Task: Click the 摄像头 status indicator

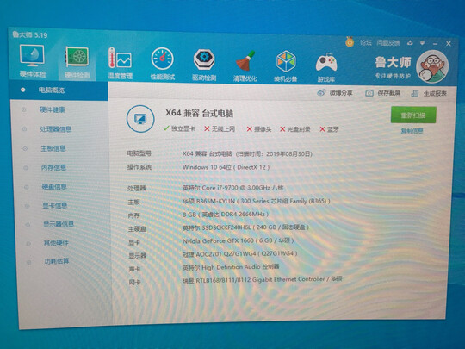Action: click(259, 129)
